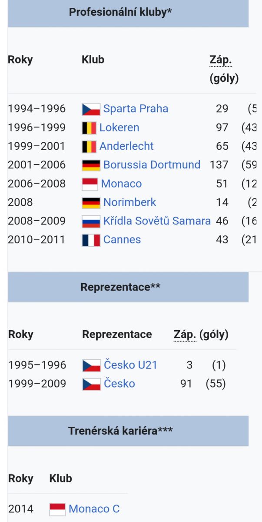This screenshot has height=522, width=262.
Task: Click the Belgian flag next to Lokeren
Action: 89,128
